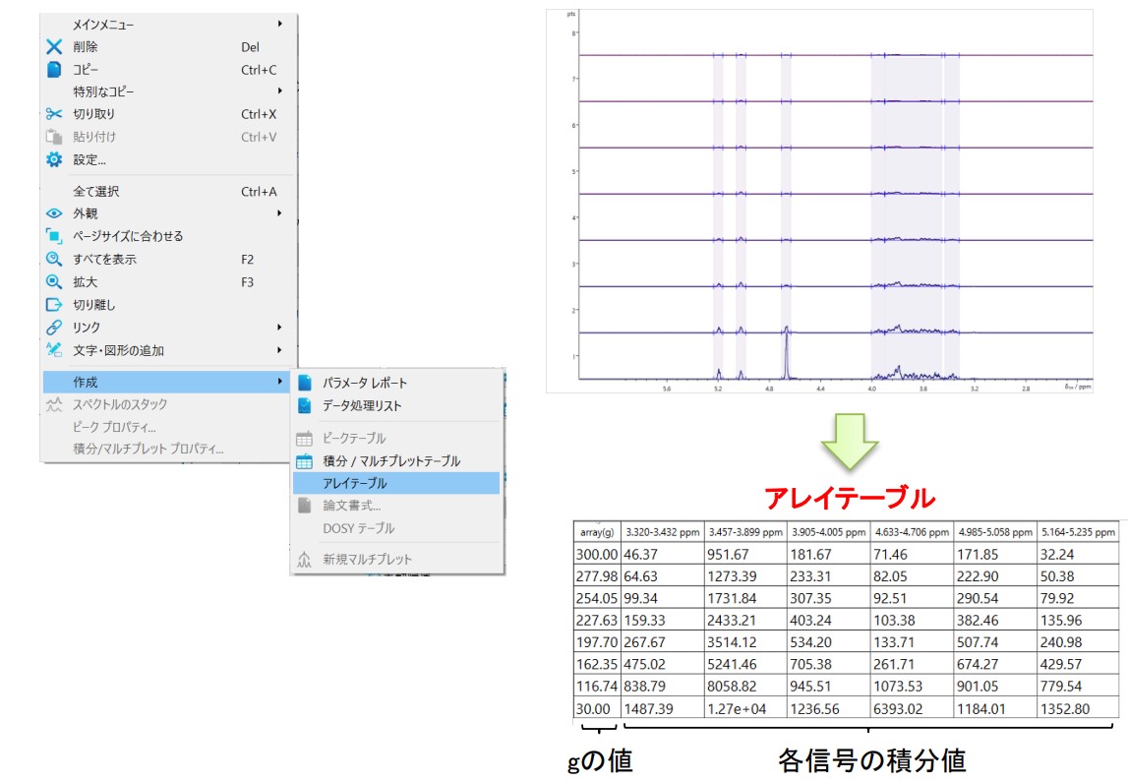
Task: Expand the 文字・図形の追加 submenu arrow
Action: tap(279, 350)
